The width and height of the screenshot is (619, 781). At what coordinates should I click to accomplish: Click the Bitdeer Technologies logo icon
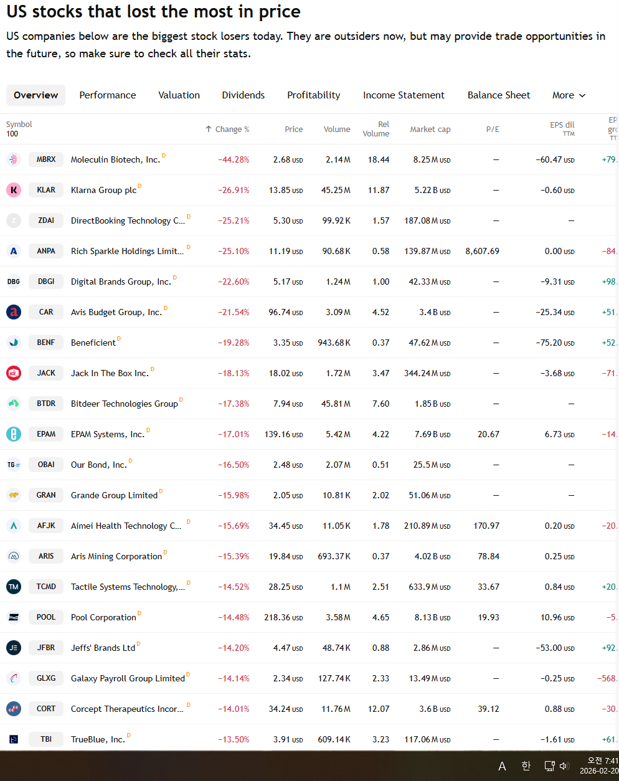click(x=14, y=404)
